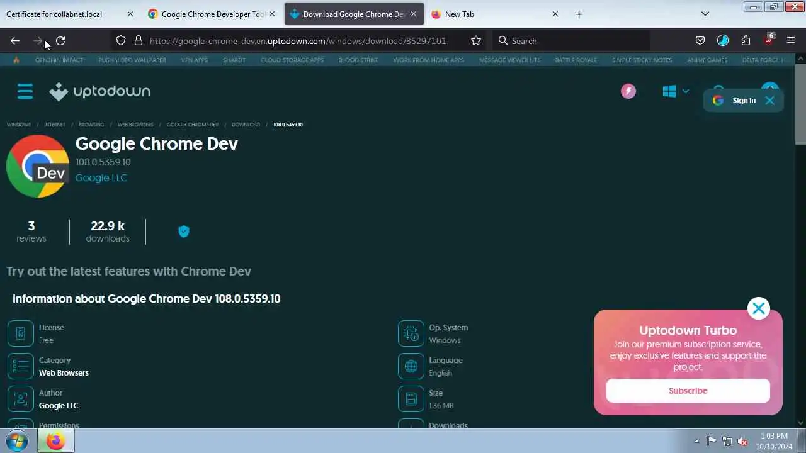
Task: Go back one page
Action: coord(15,41)
